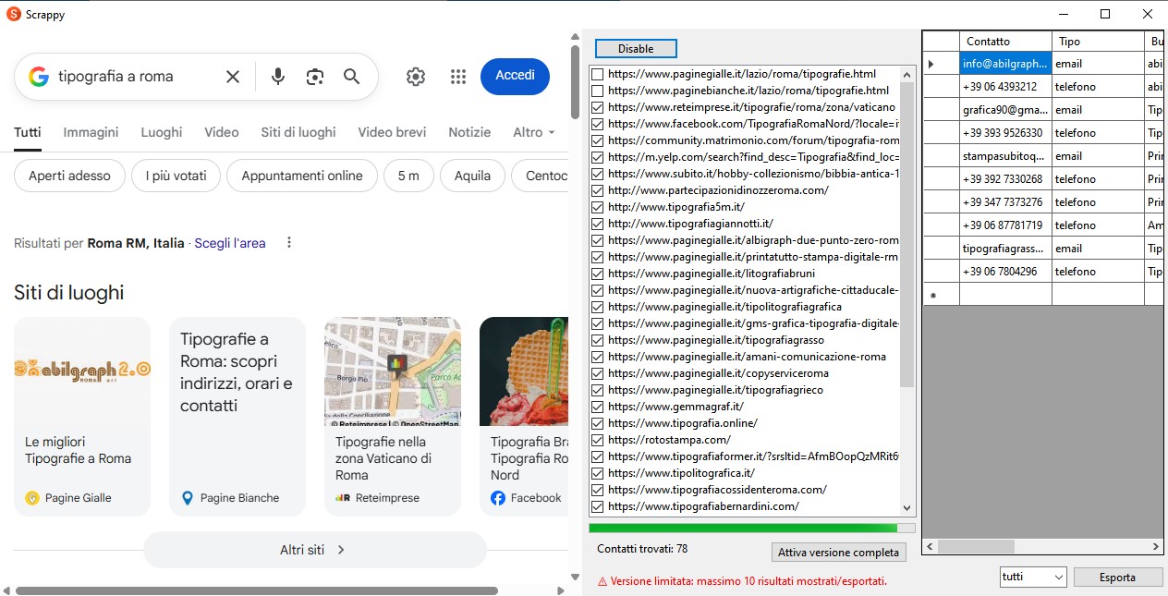
Task: Open the three-dot menu beside Scegli l'area
Action: coord(289,241)
